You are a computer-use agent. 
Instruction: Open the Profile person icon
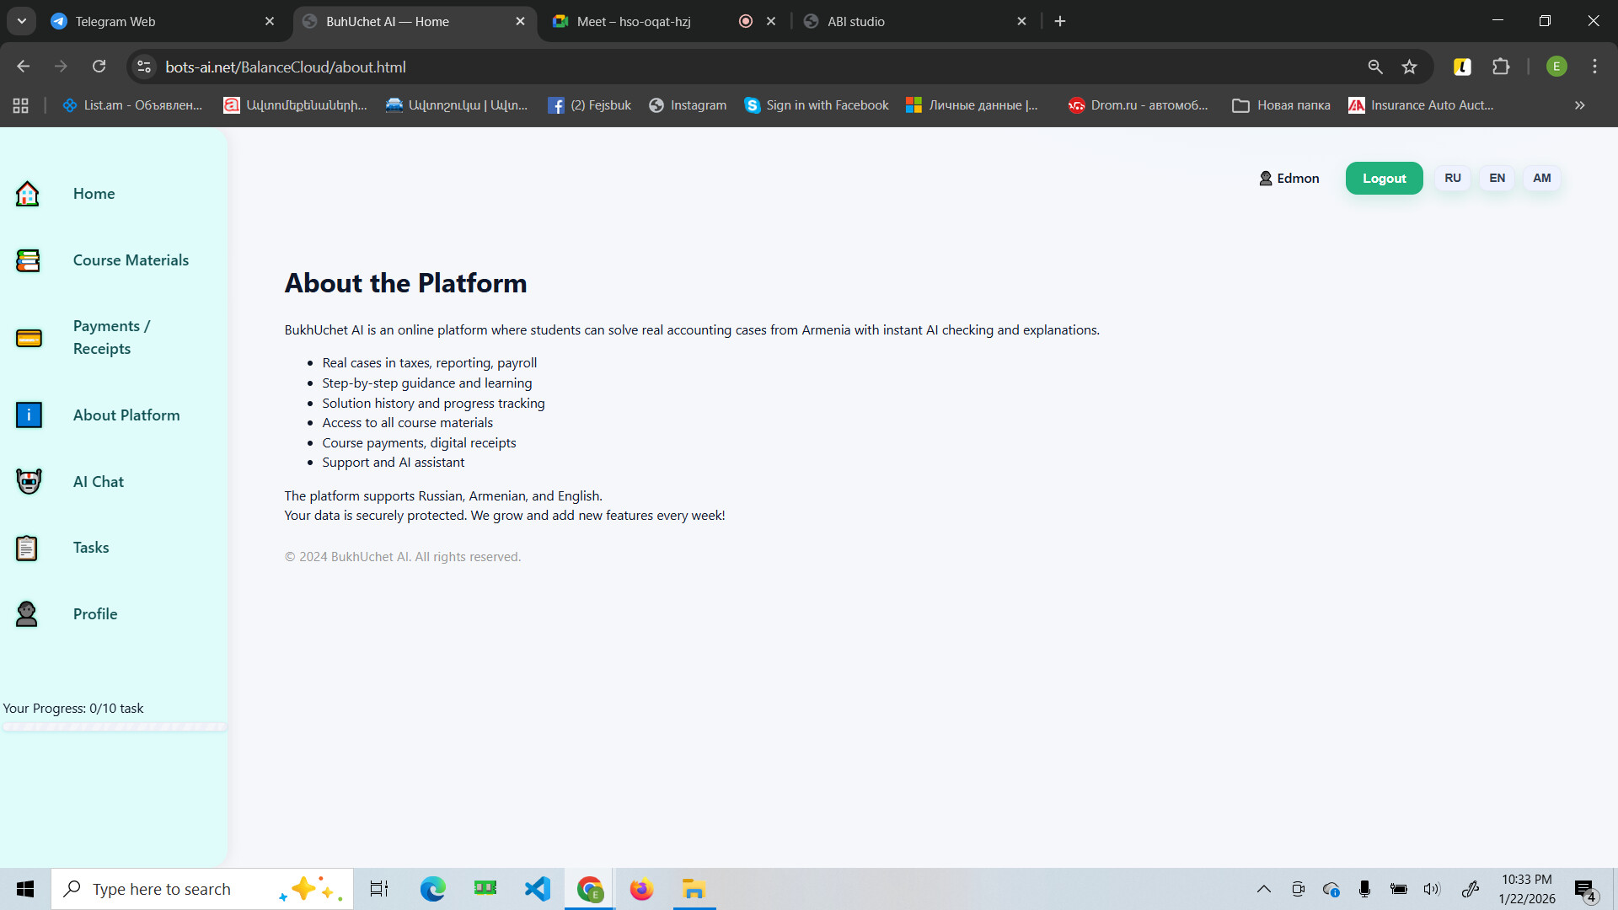coord(27,614)
